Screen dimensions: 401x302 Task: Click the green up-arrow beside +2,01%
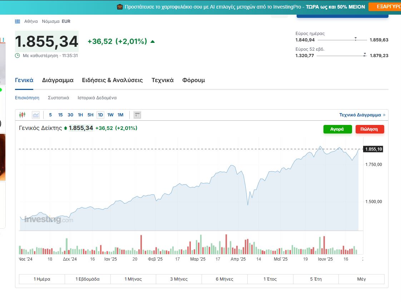click(153, 41)
